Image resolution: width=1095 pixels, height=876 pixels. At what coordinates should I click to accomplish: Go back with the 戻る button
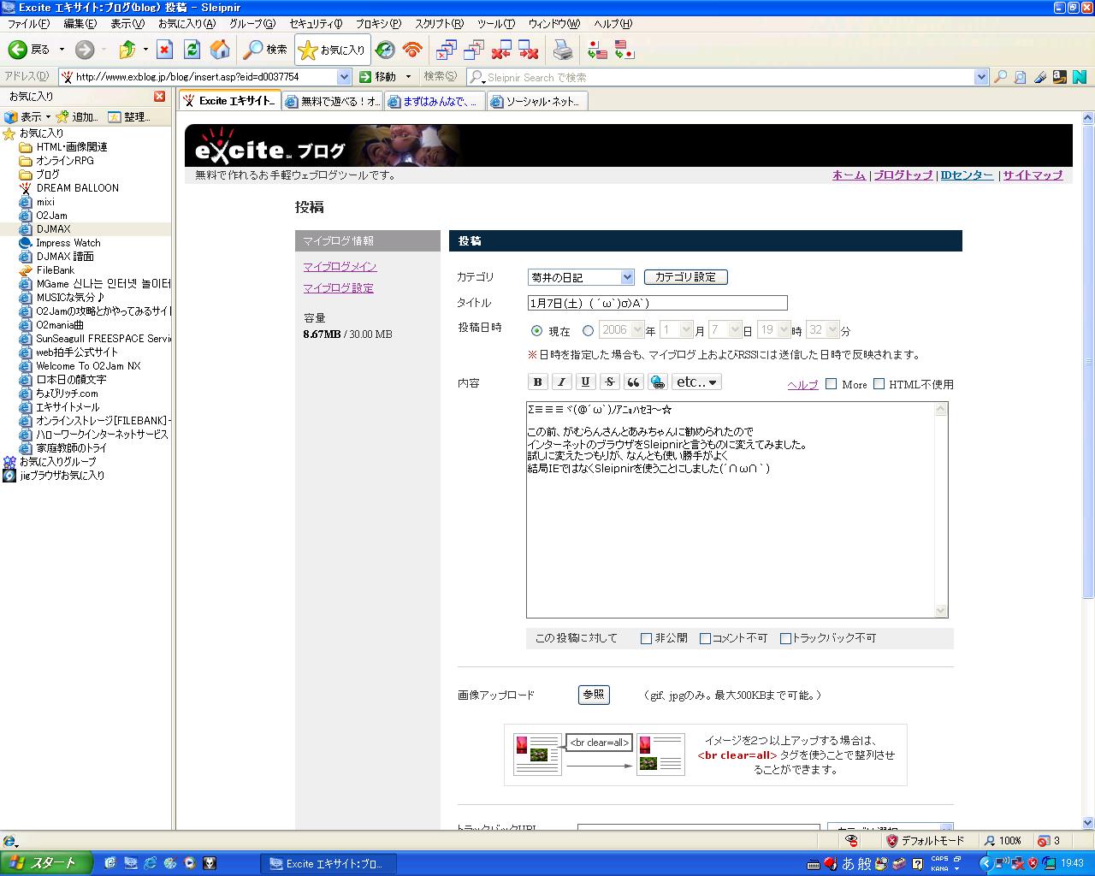pos(30,50)
